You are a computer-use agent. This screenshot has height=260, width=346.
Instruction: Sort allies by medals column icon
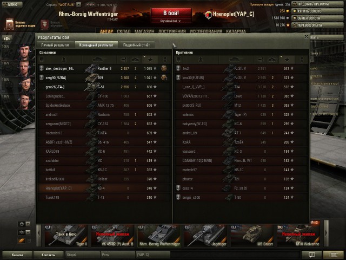tap(164, 60)
